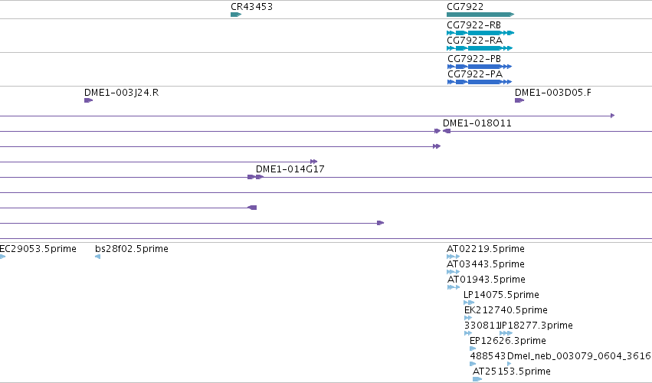This screenshot has height=383, width=652.
Task: Select the DME1-014G17 purple end block glyph
Action: [260, 177]
